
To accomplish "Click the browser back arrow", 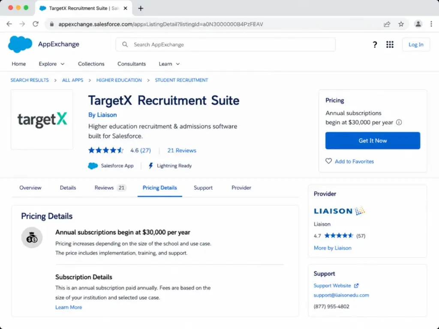I will [x=9, y=24].
